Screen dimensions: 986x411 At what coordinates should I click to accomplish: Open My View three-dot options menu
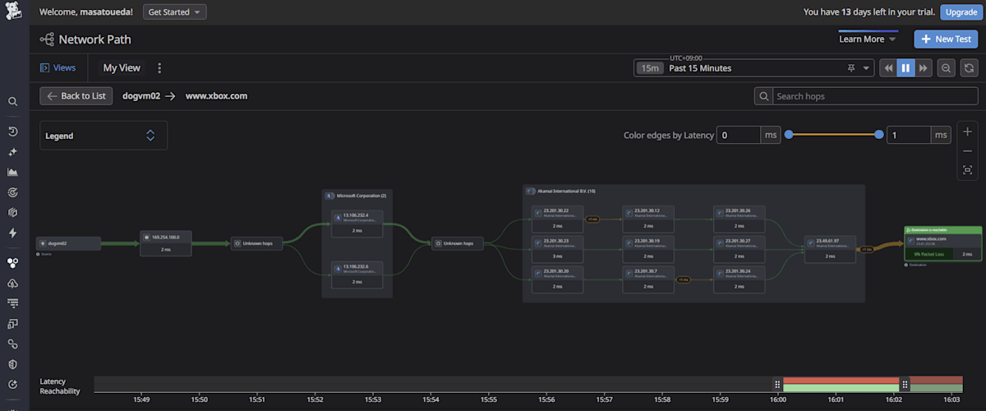pos(159,68)
